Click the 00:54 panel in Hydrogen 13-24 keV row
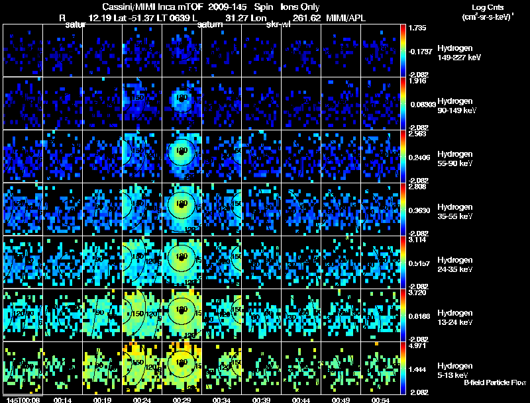Image resolution: width=530 pixels, height=403 pixels. tap(380, 315)
